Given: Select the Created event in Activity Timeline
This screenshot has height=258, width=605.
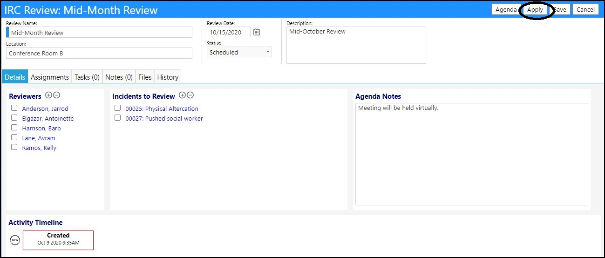Looking at the screenshot, I should [x=58, y=240].
